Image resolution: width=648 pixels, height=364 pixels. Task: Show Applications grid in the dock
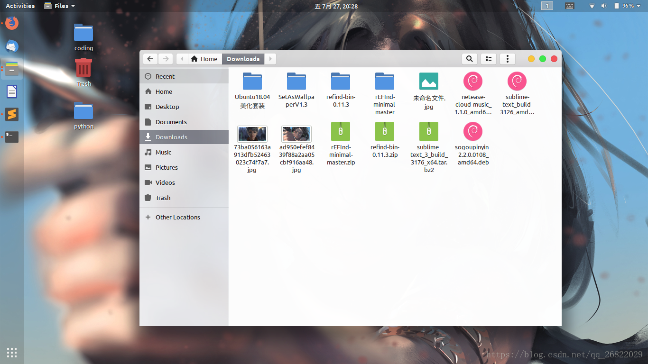(12, 352)
